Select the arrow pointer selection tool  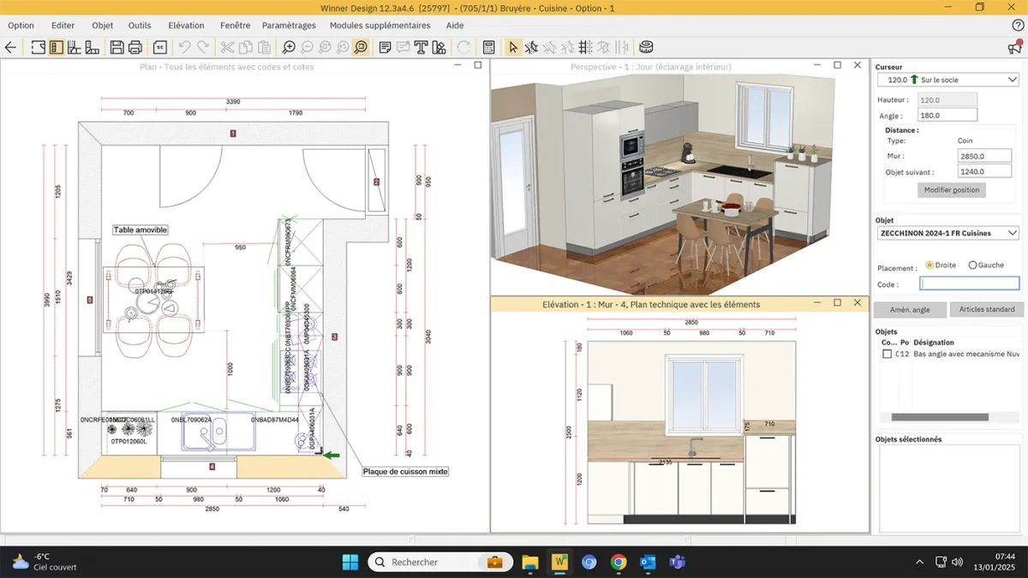(513, 47)
